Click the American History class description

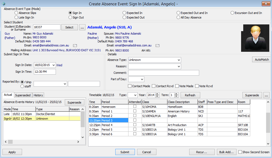click(x=179, y=111)
